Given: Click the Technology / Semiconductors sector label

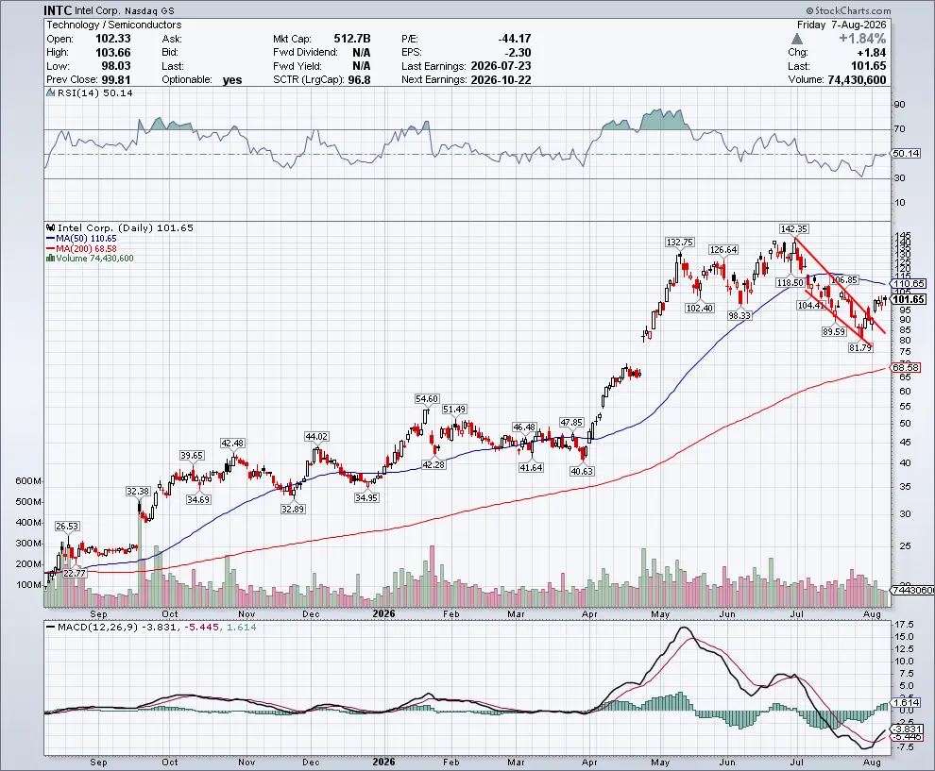Looking at the screenshot, I should pyautogui.click(x=114, y=25).
